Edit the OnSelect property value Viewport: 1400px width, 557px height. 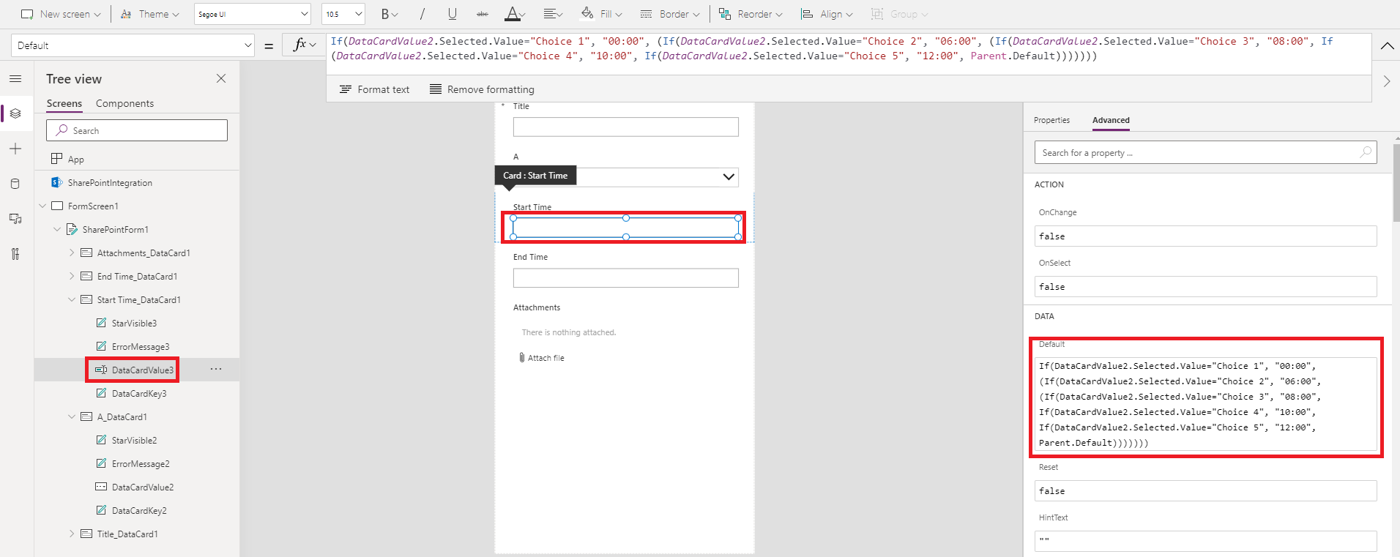point(1205,286)
